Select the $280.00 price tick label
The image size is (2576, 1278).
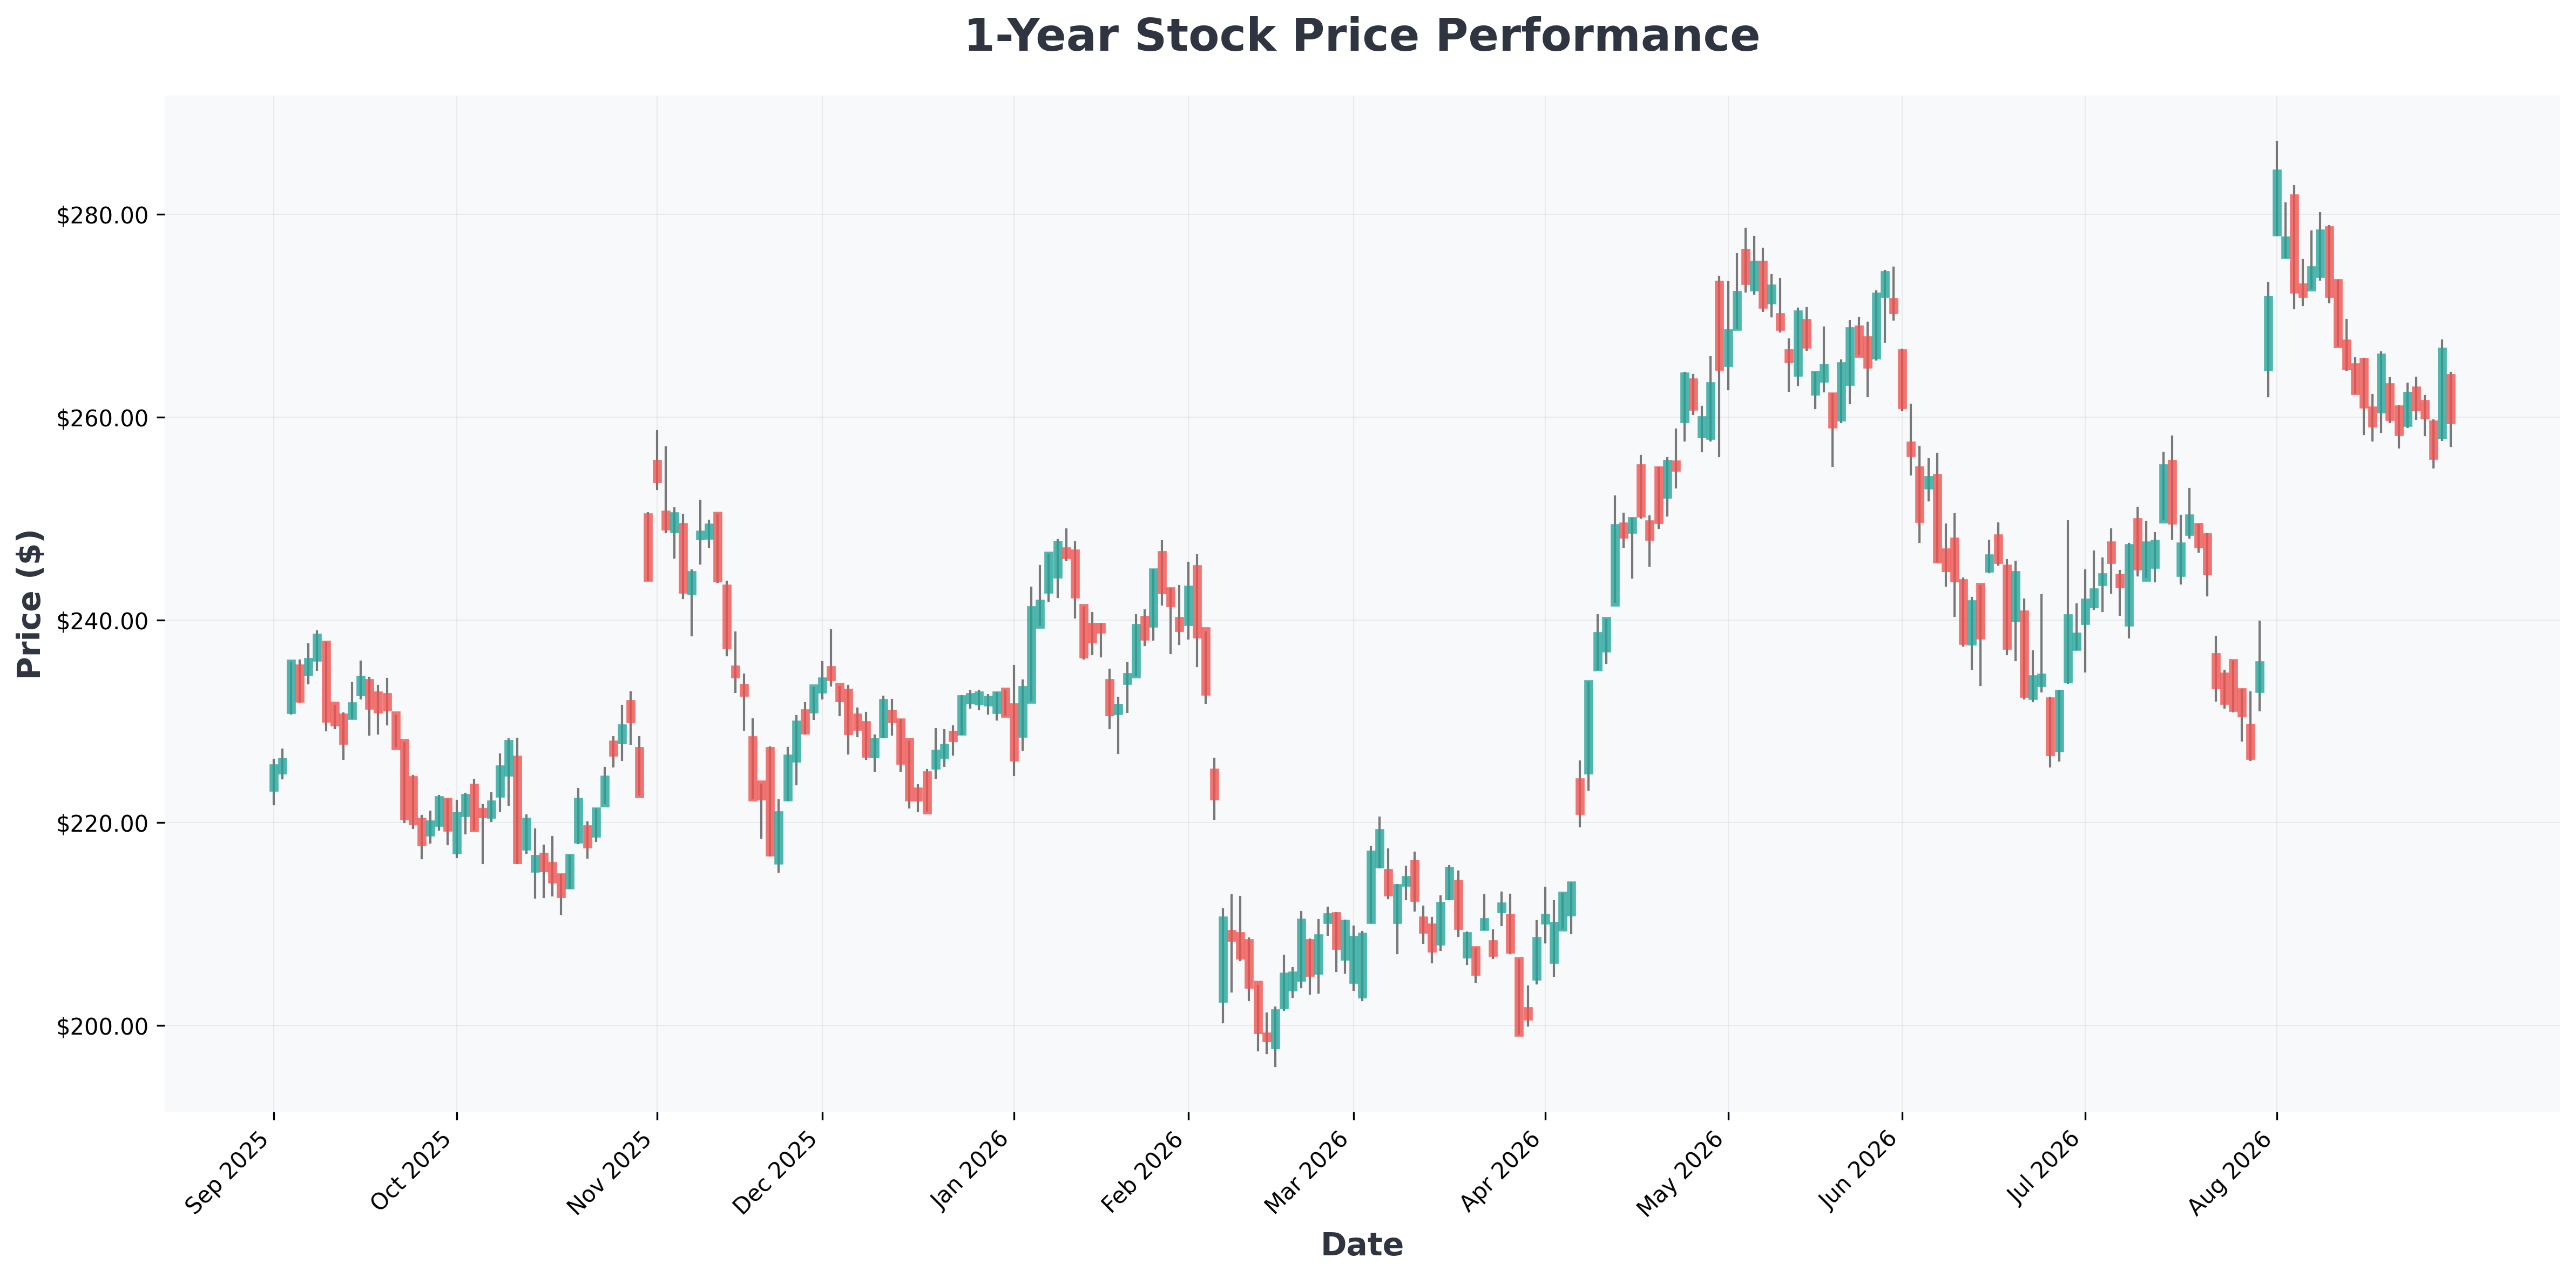[x=102, y=216]
